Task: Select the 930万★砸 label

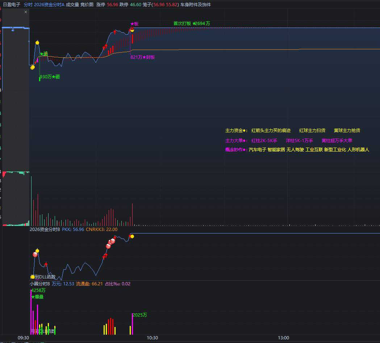Action: tap(50, 77)
